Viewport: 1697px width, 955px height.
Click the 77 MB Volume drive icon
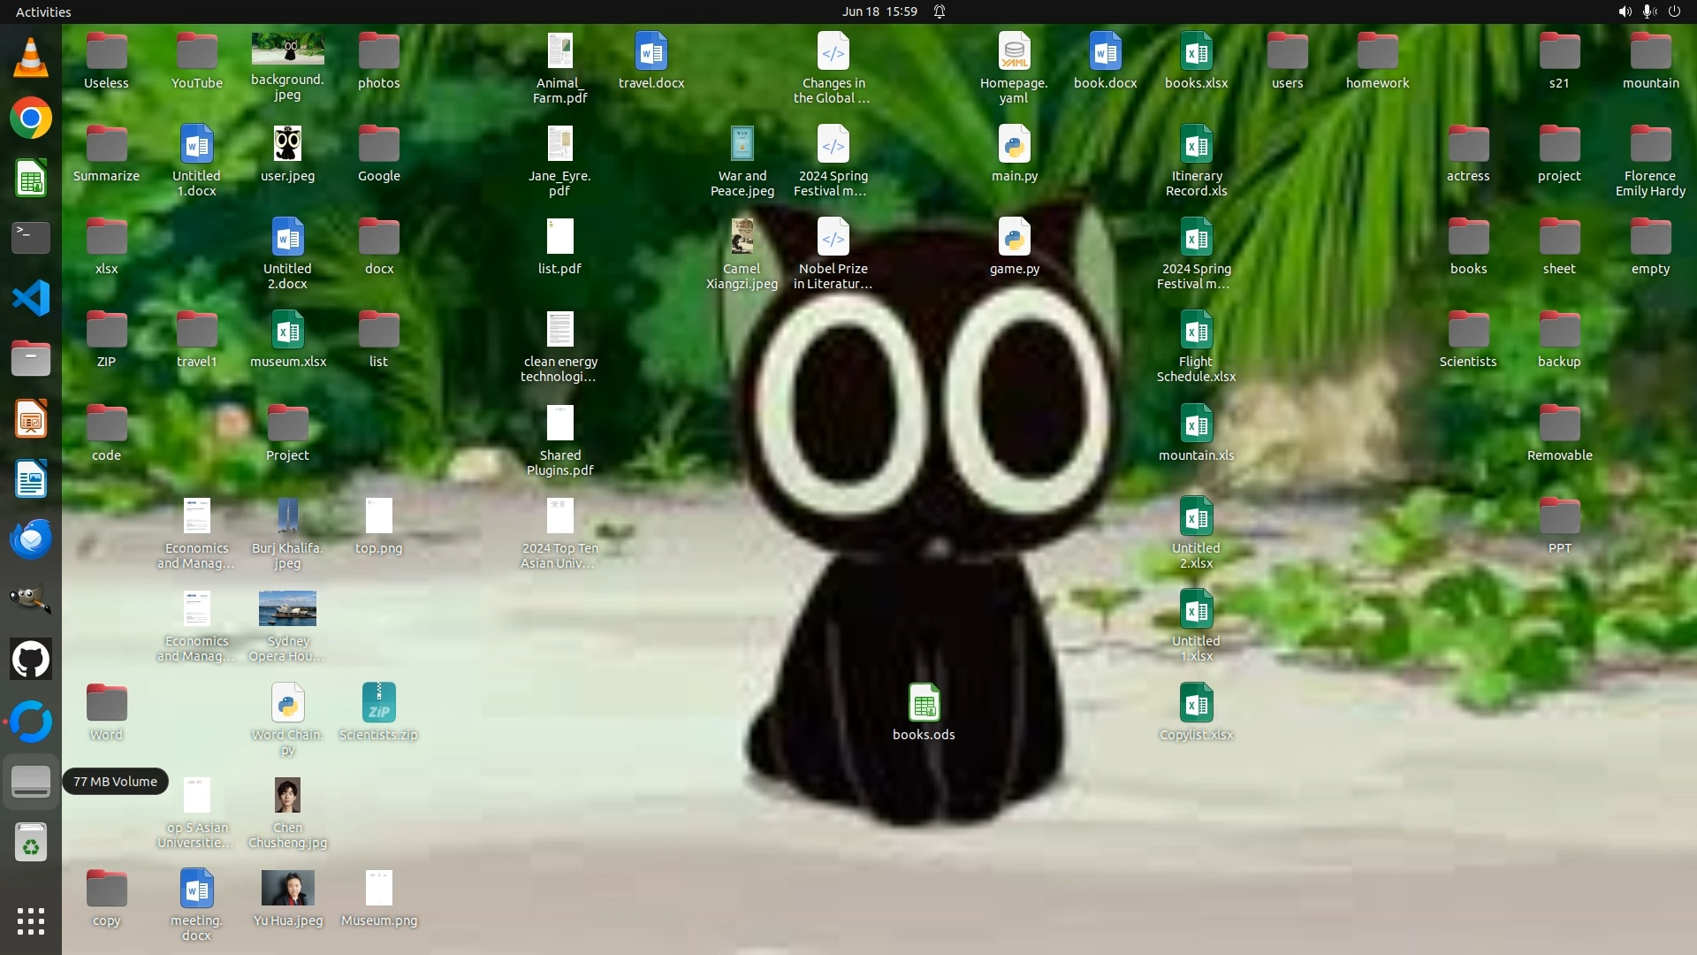click(x=31, y=782)
